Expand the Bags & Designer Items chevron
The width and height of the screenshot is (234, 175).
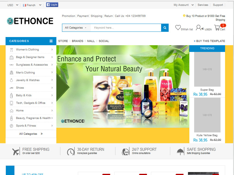pos(52,57)
